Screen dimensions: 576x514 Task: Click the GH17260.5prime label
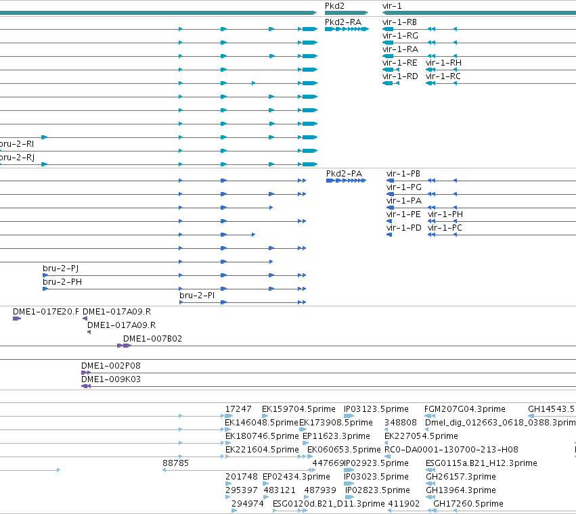pos(468,504)
